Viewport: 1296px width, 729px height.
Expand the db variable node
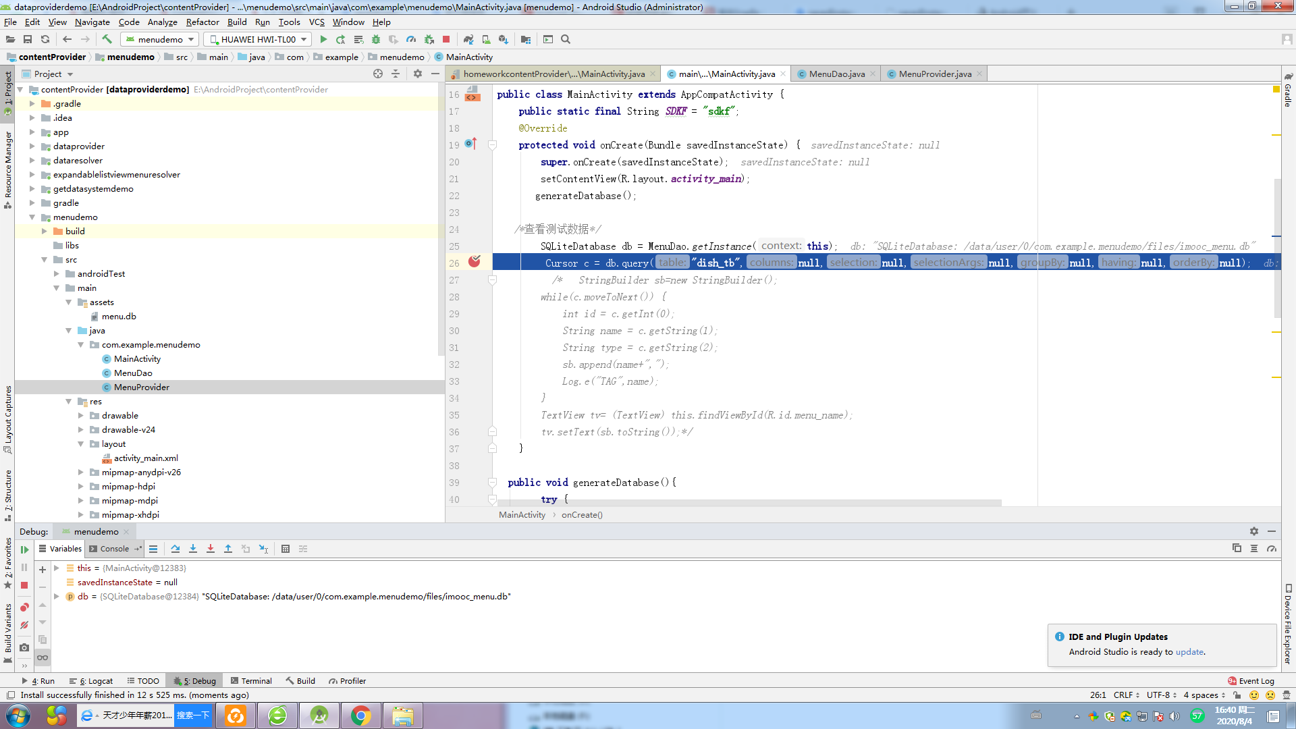point(57,597)
